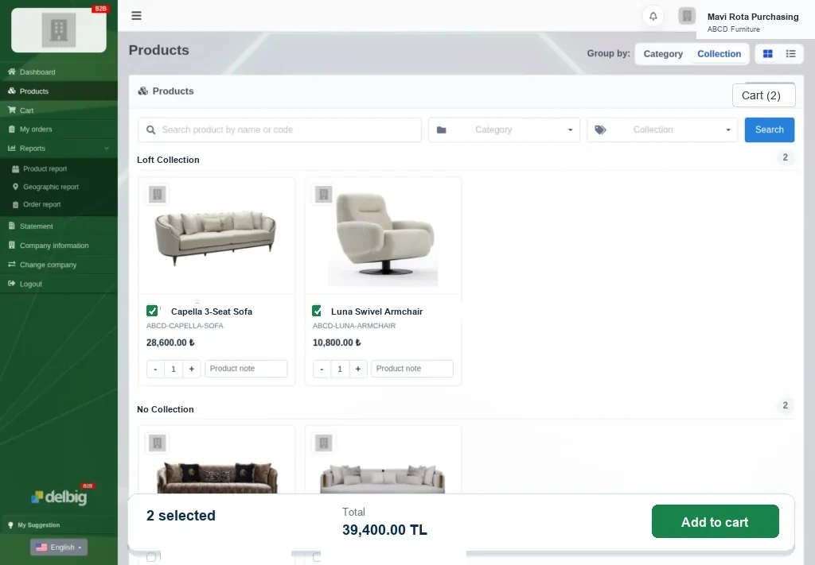815x565 pixels.
Task: Group products by Category
Action: [x=663, y=54]
